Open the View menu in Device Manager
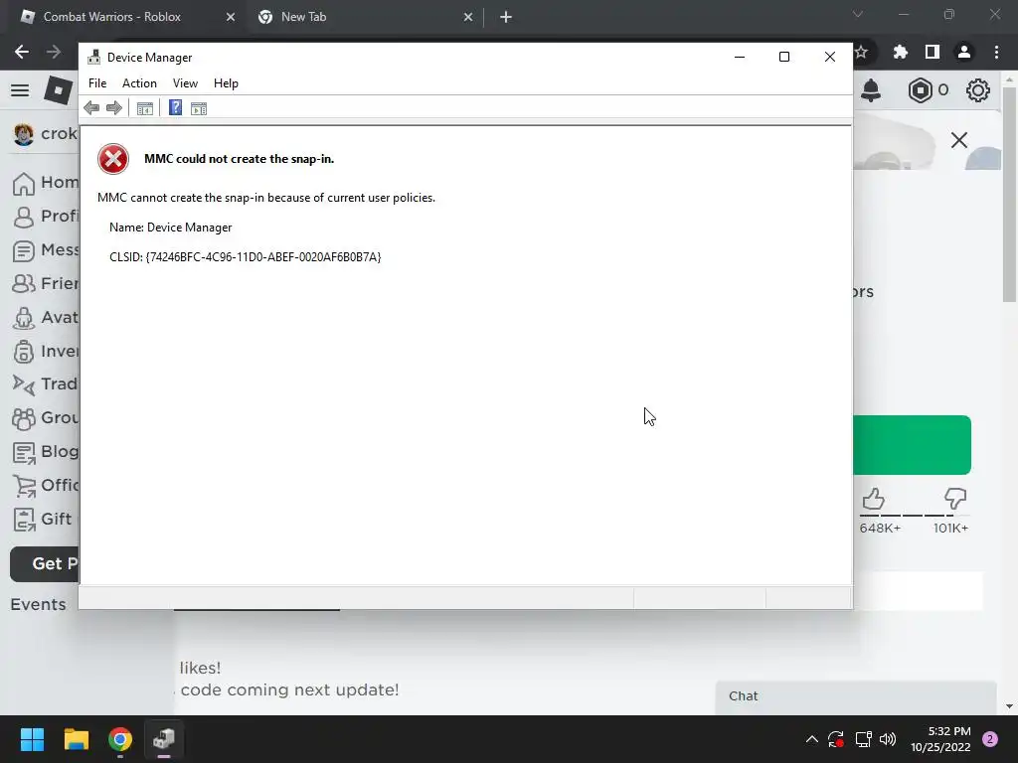Screen dimensions: 1018x763 pyautogui.click(x=185, y=83)
